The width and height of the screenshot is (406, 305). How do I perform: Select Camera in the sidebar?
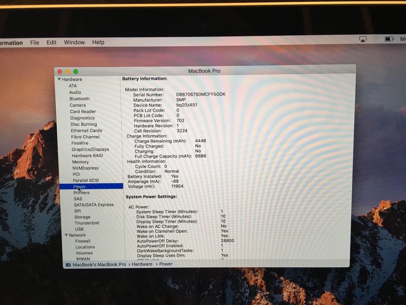coord(78,105)
